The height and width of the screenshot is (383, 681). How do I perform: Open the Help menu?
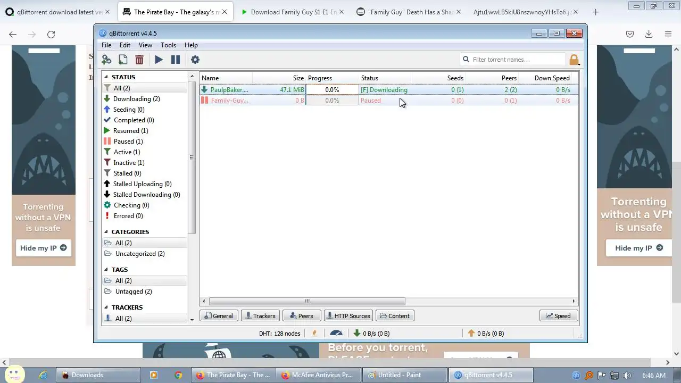tap(191, 45)
